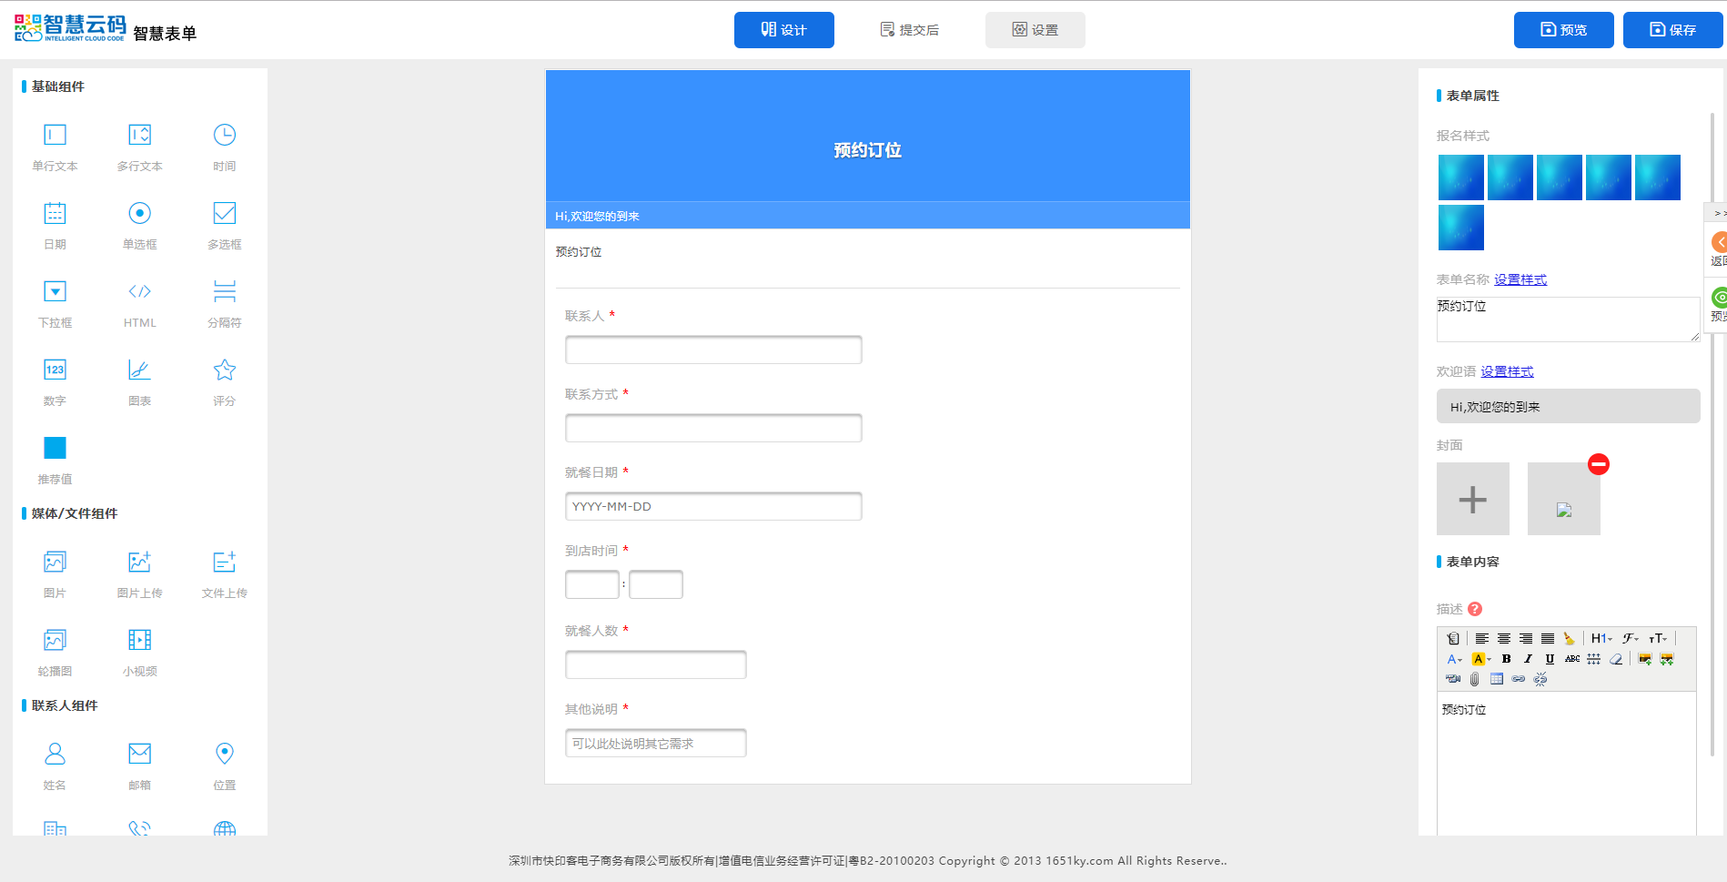The image size is (1727, 882).
Task: Switch to the 提交后 tab
Action: tap(909, 30)
